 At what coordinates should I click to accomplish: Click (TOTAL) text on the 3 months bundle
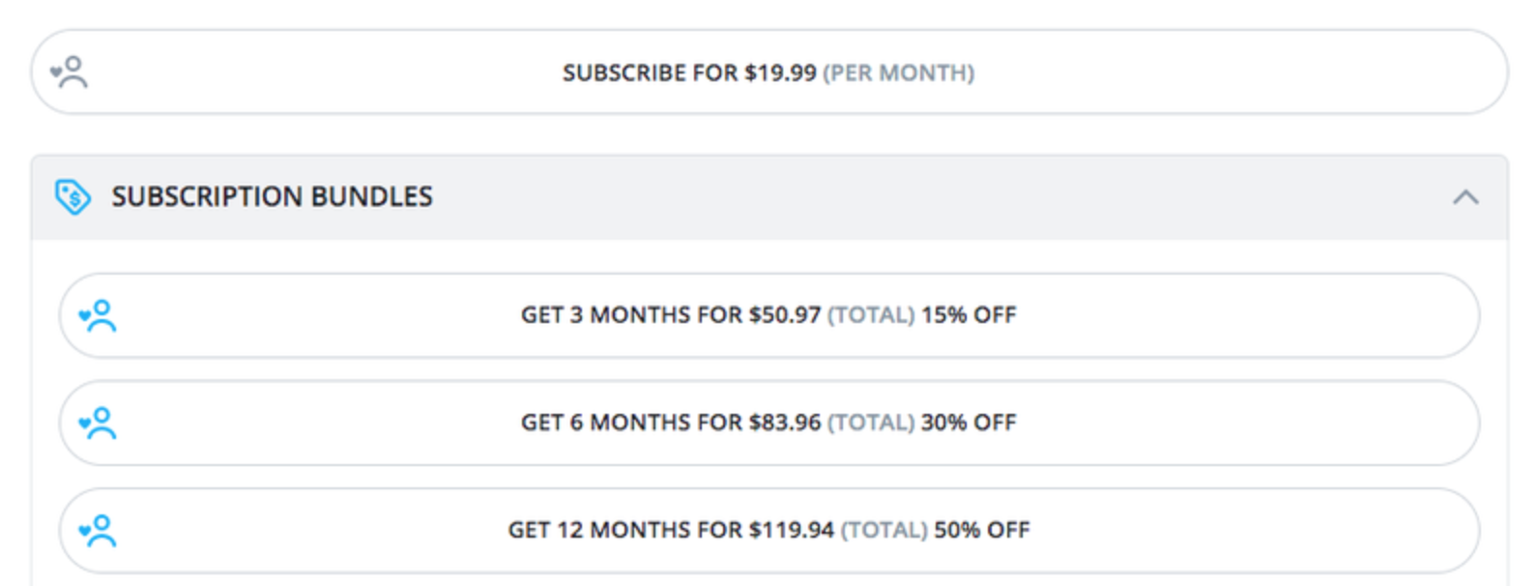point(871,315)
